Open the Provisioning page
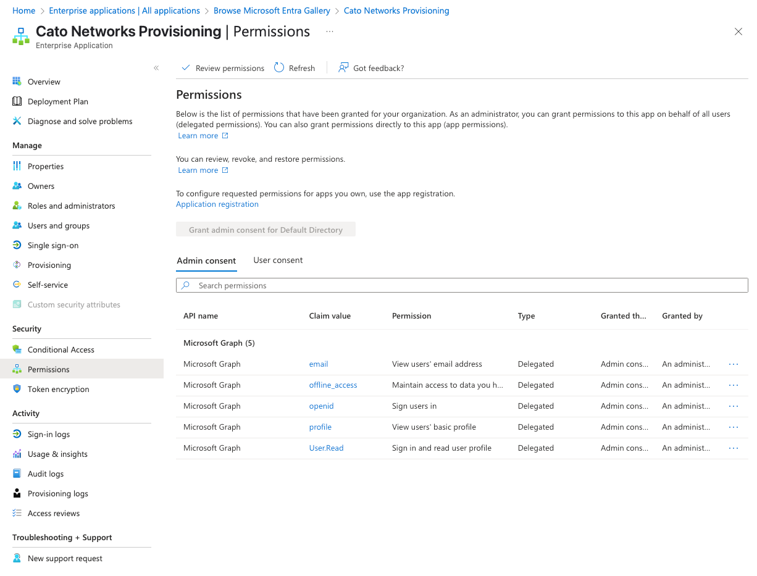 pyautogui.click(x=49, y=265)
